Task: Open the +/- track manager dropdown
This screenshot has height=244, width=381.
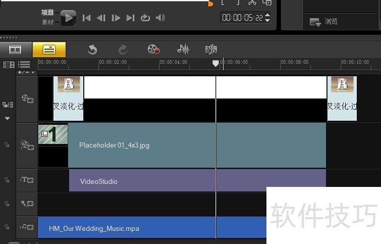Action: point(26,72)
